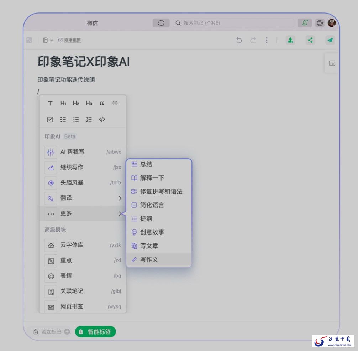The image size is (358, 351).
Task: Click the note title 印象笔记X印象AI
Action: coord(84,62)
